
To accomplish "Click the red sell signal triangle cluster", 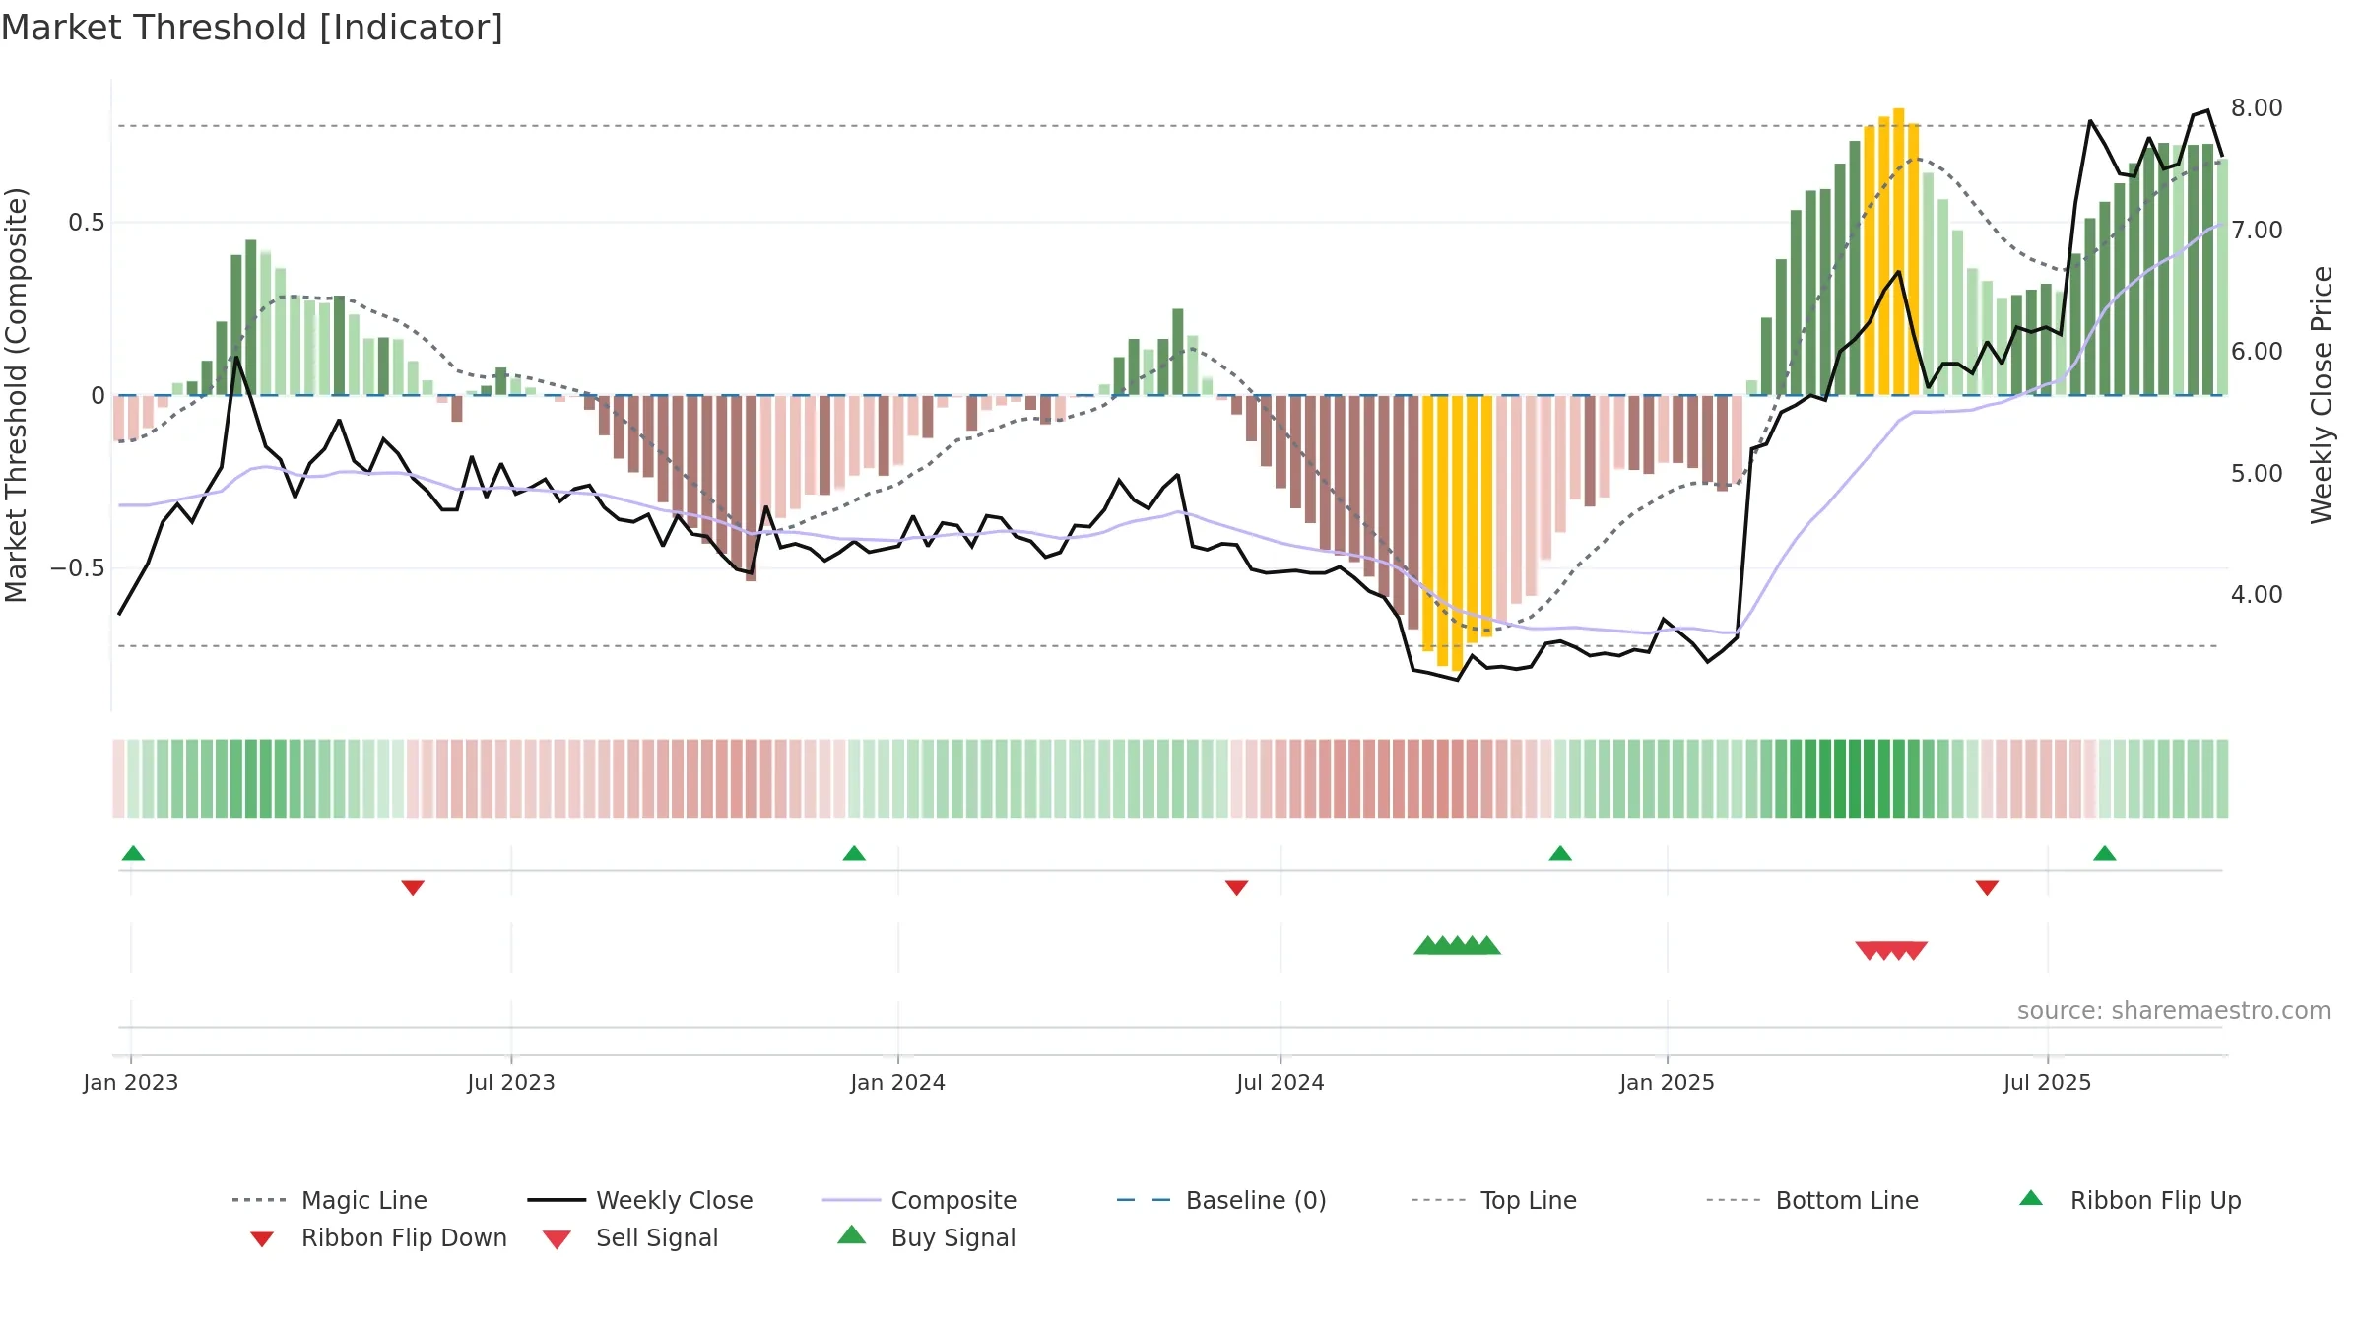I will pos(1891,950).
